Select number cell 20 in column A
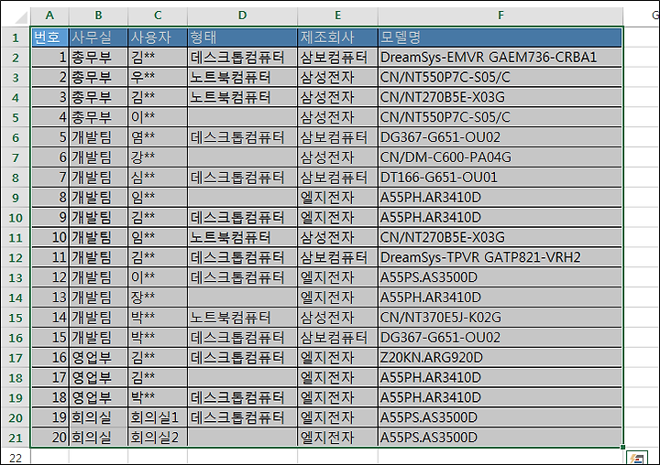The height and width of the screenshot is (465, 660). [x=49, y=438]
